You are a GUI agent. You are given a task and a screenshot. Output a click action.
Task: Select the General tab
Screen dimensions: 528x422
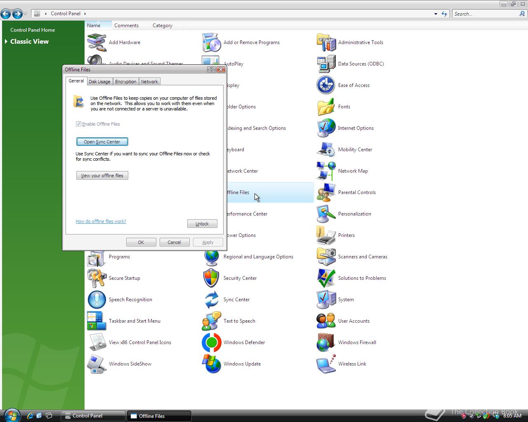76,81
